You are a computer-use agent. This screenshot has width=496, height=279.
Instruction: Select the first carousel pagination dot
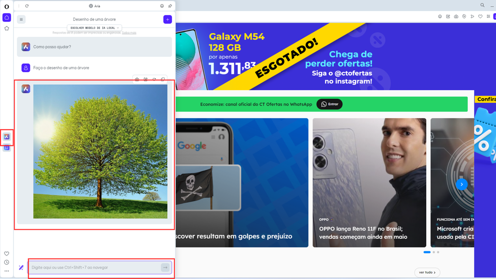[x=427, y=252]
